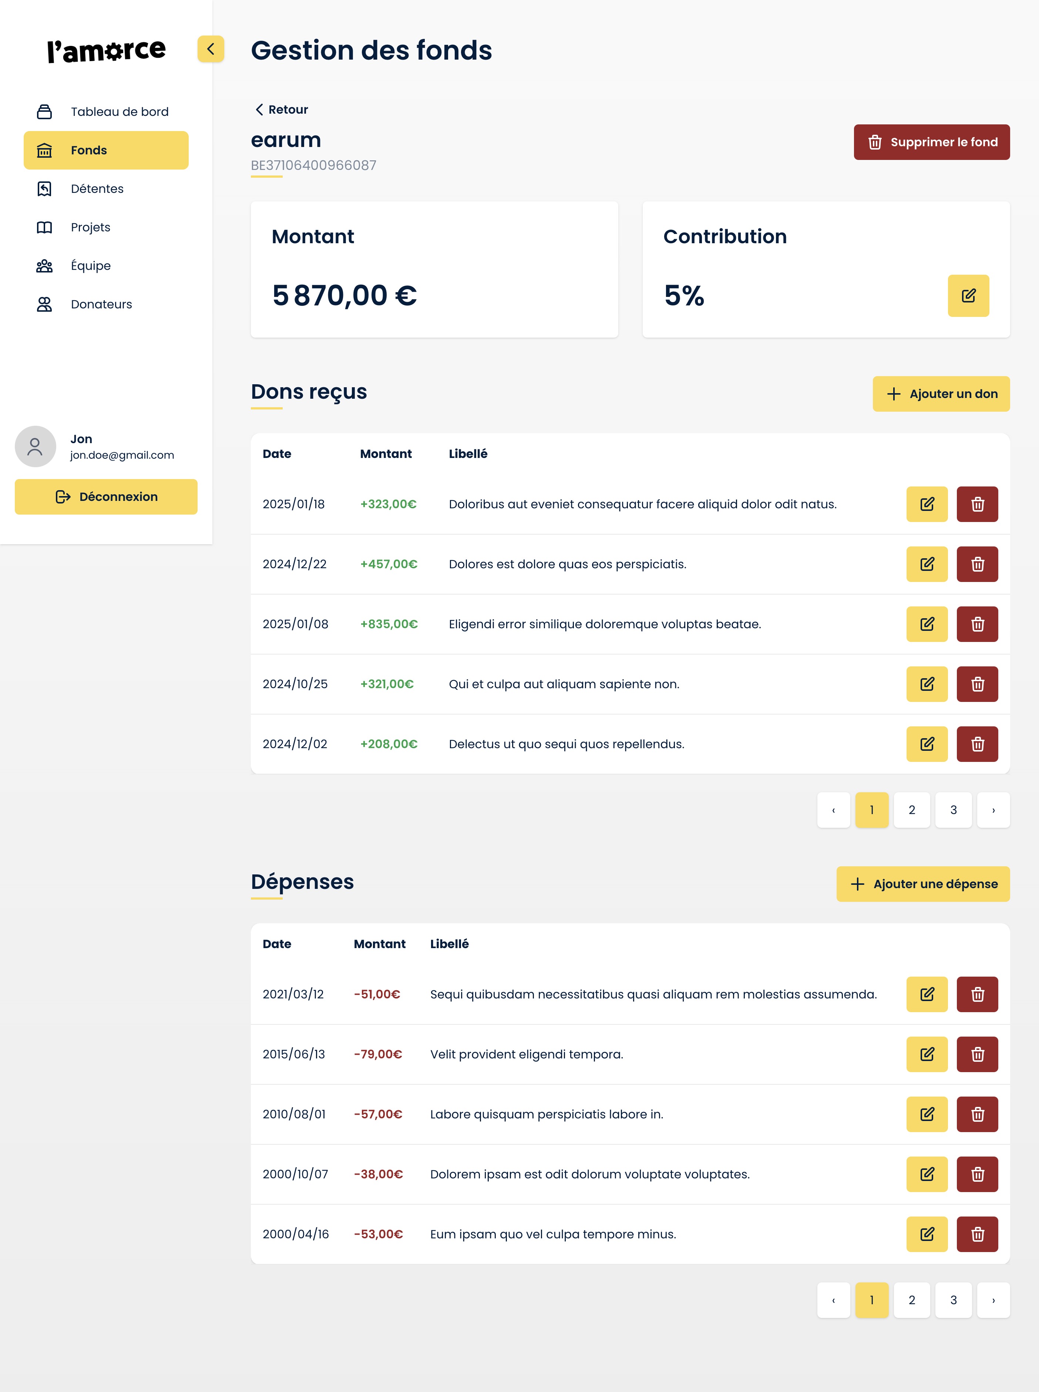Navigate to Donateurs
The height and width of the screenshot is (1392, 1039).
(x=106, y=305)
